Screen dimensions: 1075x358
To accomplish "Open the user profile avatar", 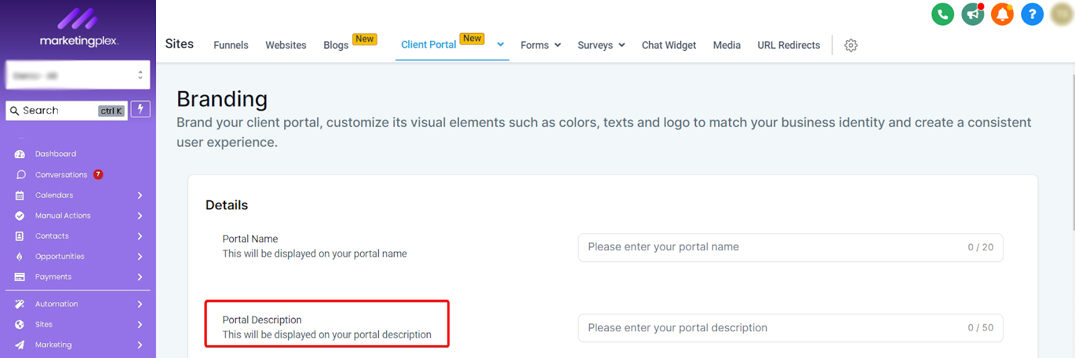I will [x=1062, y=14].
